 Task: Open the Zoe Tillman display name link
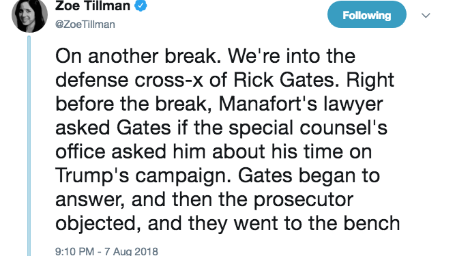[93, 6]
